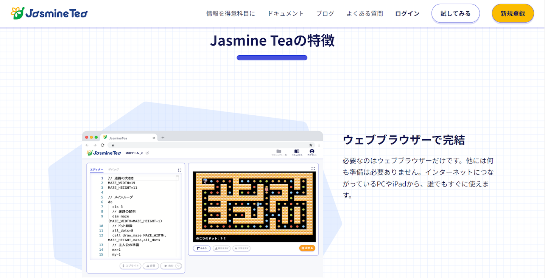Click the red window close dot in the demo
Image resolution: width=545 pixels, height=278 pixels.
click(x=87, y=137)
